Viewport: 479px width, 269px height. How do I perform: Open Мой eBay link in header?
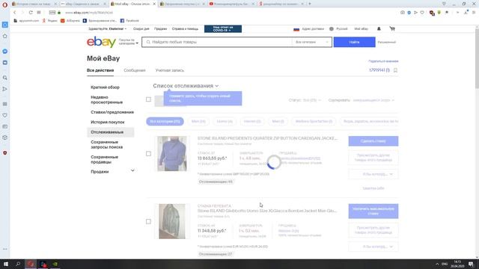[x=361, y=28]
